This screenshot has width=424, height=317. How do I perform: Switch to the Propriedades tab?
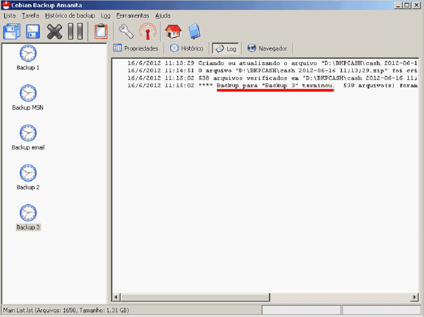tap(136, 48)
